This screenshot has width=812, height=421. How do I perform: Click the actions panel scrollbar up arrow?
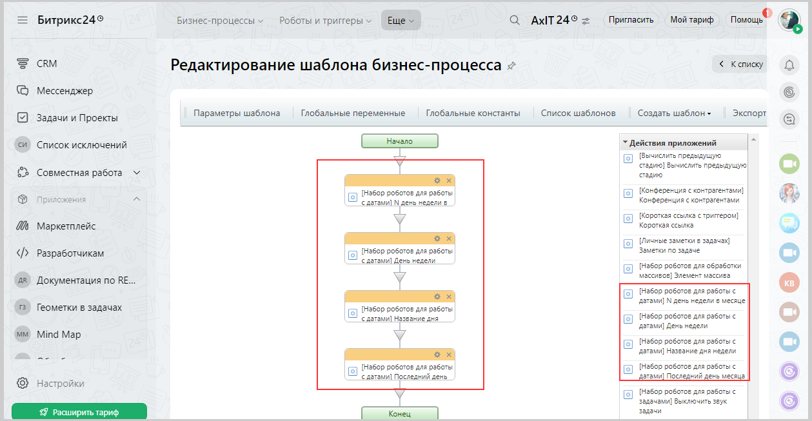click(755, 139)
